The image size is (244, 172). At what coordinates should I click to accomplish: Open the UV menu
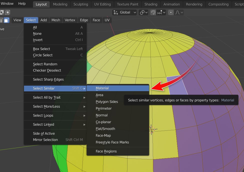[107, 20]
